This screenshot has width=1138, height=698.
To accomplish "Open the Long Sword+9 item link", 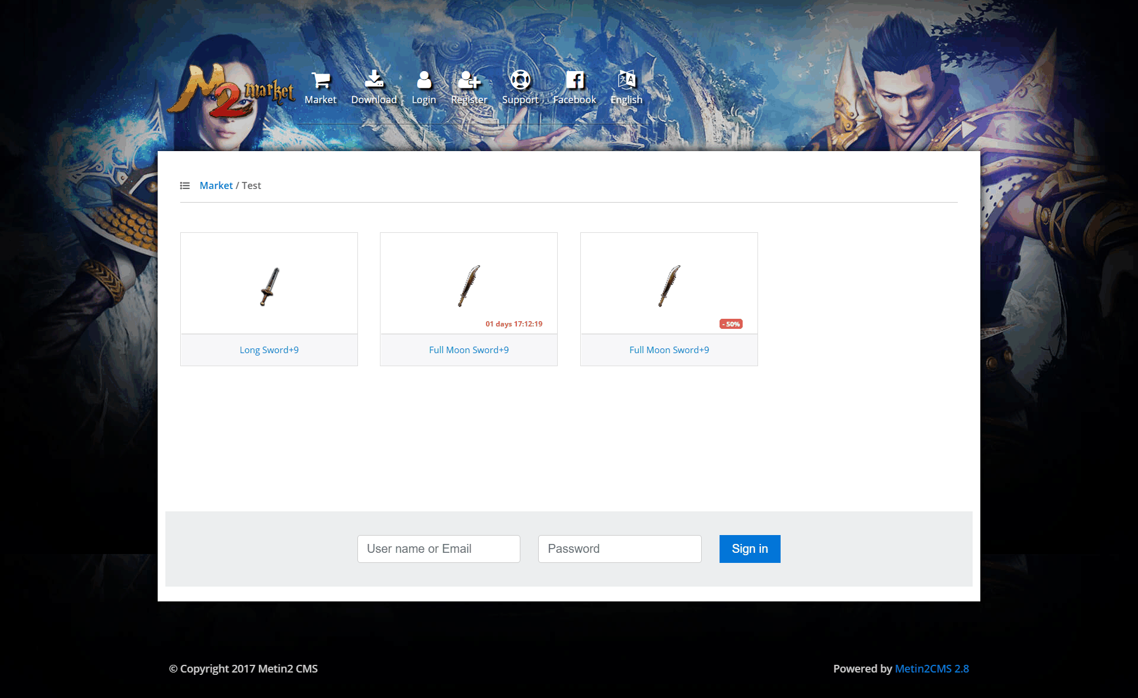I will click(x=269, y=350).
